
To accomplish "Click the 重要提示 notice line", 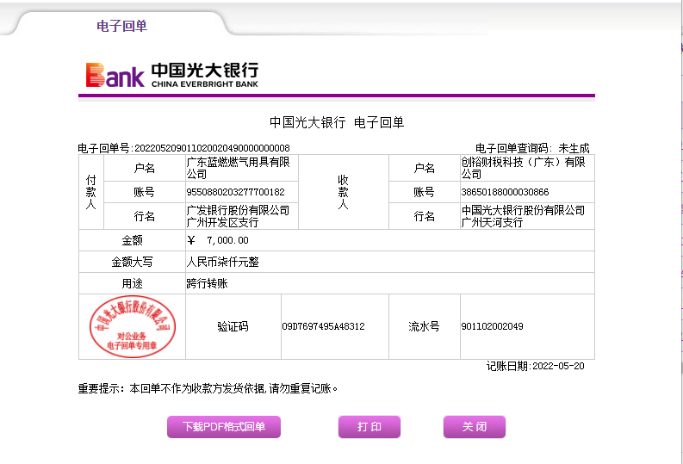I will tap(208, 388).
